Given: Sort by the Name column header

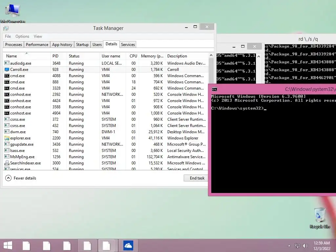Looking at the screenshot, I should point(27,56).
